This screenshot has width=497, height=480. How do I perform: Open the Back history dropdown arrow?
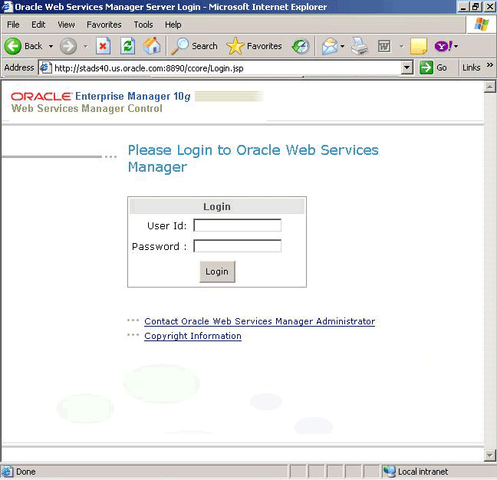click(51, 47)
